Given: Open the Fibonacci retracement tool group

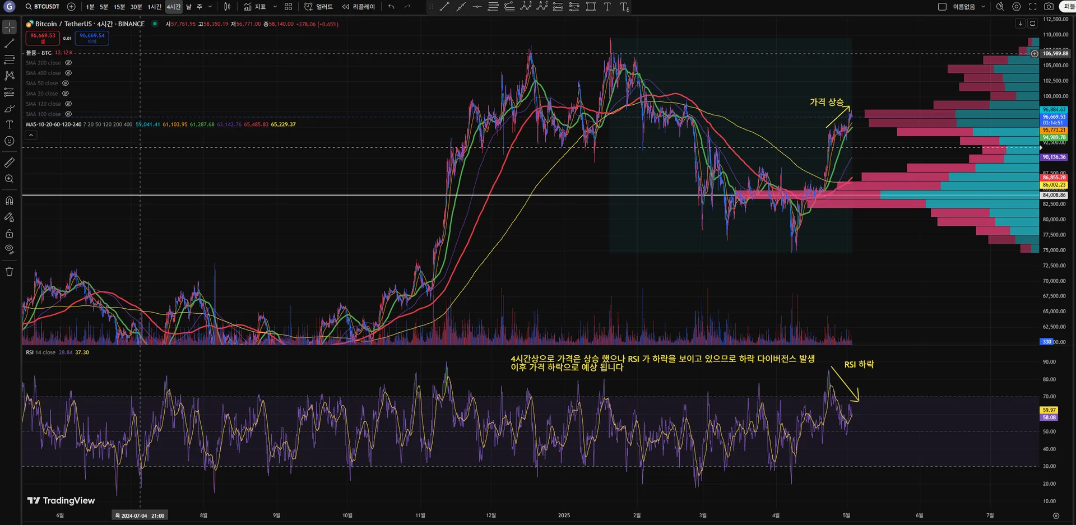Looking at the screenshot, I should pyautogui.click(x=10, y=59).
